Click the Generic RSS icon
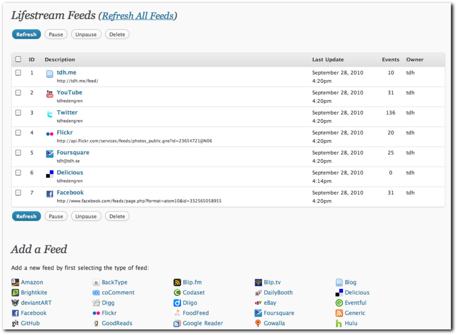Image resolution: width=457 pixels, height=335 pixels. 339,313
